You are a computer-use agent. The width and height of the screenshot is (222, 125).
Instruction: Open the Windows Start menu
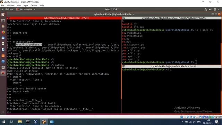pos(4,122)
